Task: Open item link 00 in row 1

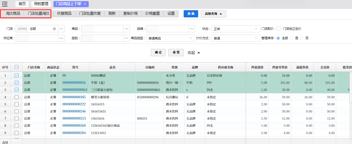Action: [x=64, y=76]
